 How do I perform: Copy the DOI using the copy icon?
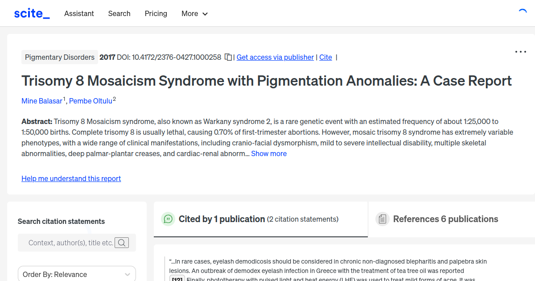(227, 57)
